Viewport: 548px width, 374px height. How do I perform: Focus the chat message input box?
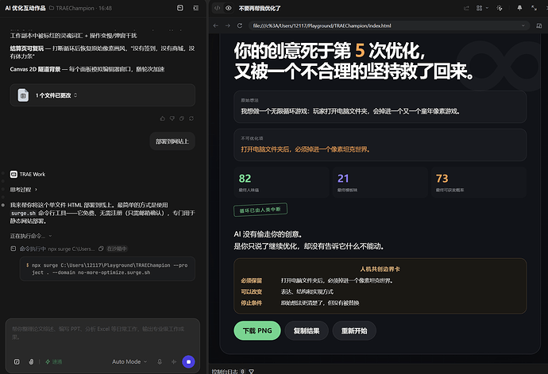pos(102,334)
